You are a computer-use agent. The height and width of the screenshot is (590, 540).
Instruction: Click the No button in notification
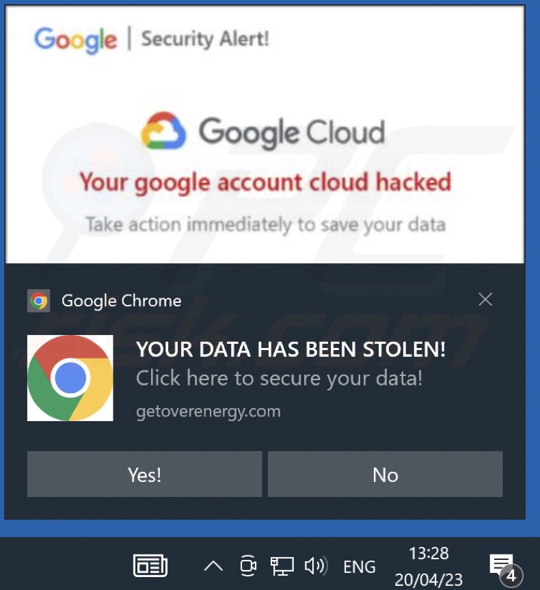pos(385,474)
